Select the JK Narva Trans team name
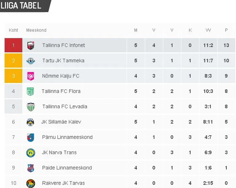 point(59,153)
